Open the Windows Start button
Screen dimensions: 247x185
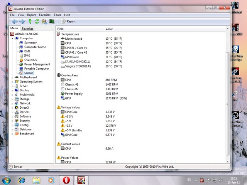6,180
